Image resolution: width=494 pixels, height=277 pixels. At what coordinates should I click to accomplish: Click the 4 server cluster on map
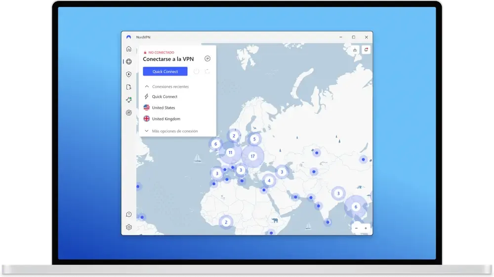pos(269,181)
